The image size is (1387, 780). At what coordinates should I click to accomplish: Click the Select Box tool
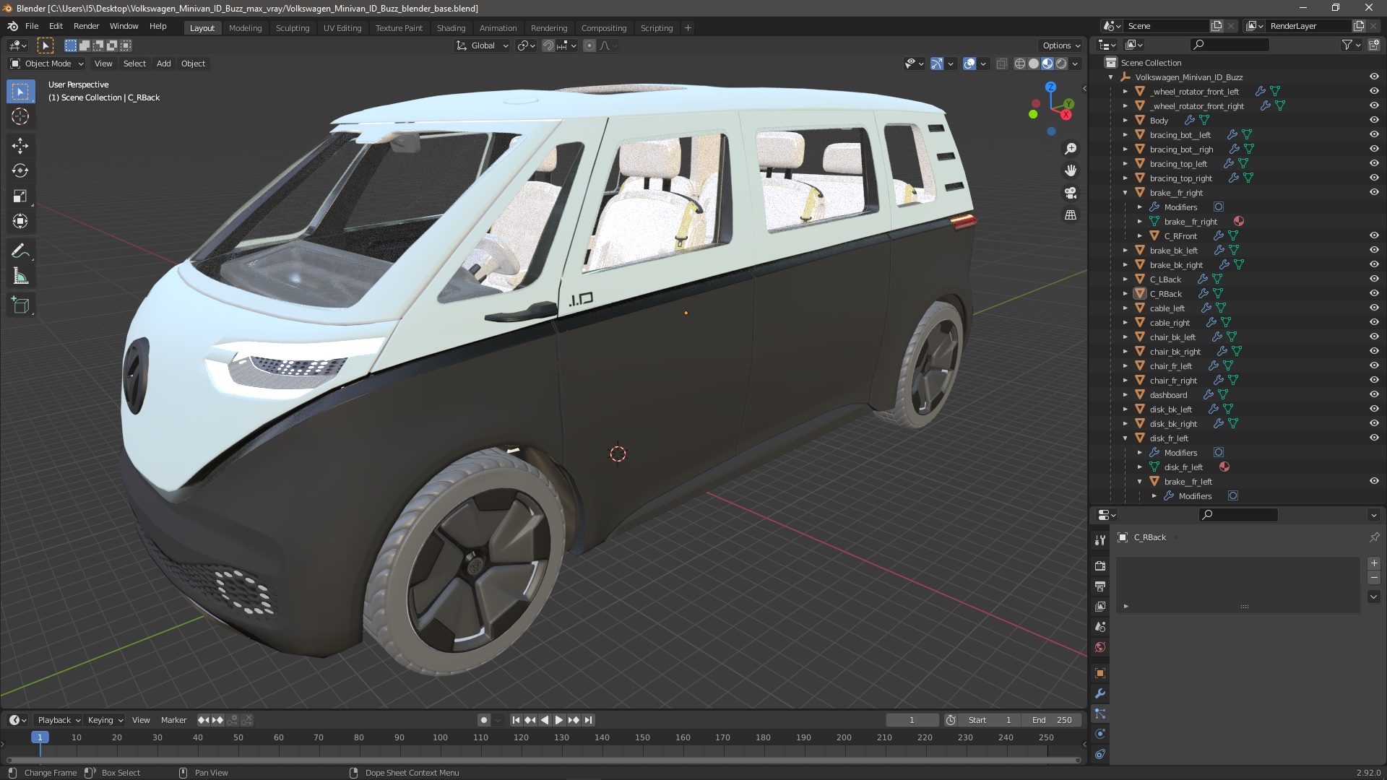coord(20,91)
